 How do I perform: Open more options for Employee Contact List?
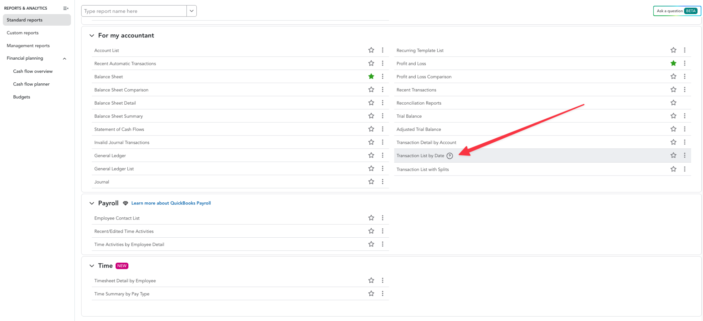coord(382,218)
